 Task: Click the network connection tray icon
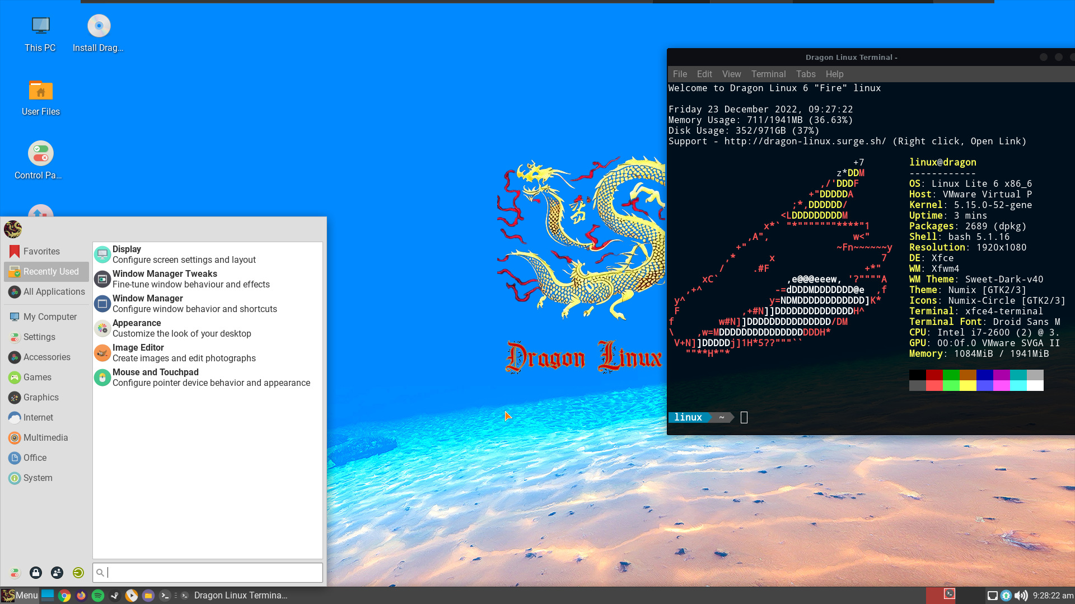992,596
